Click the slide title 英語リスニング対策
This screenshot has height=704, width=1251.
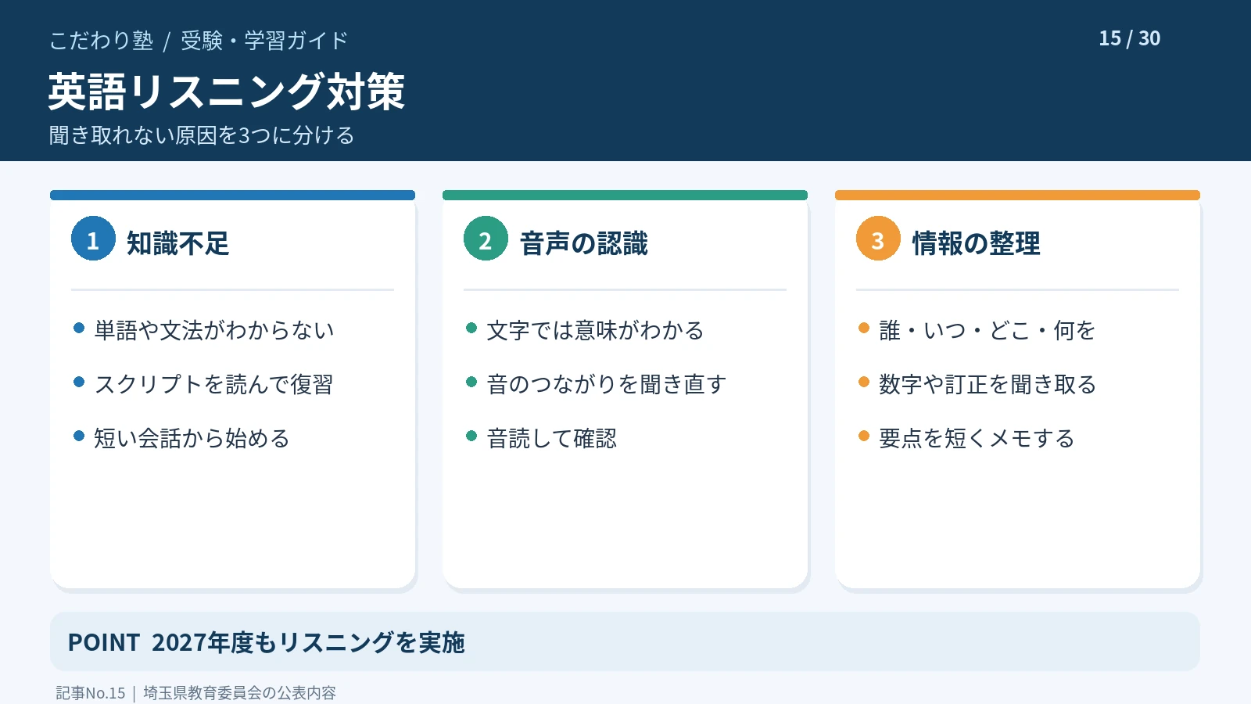(x=227, y=92)
